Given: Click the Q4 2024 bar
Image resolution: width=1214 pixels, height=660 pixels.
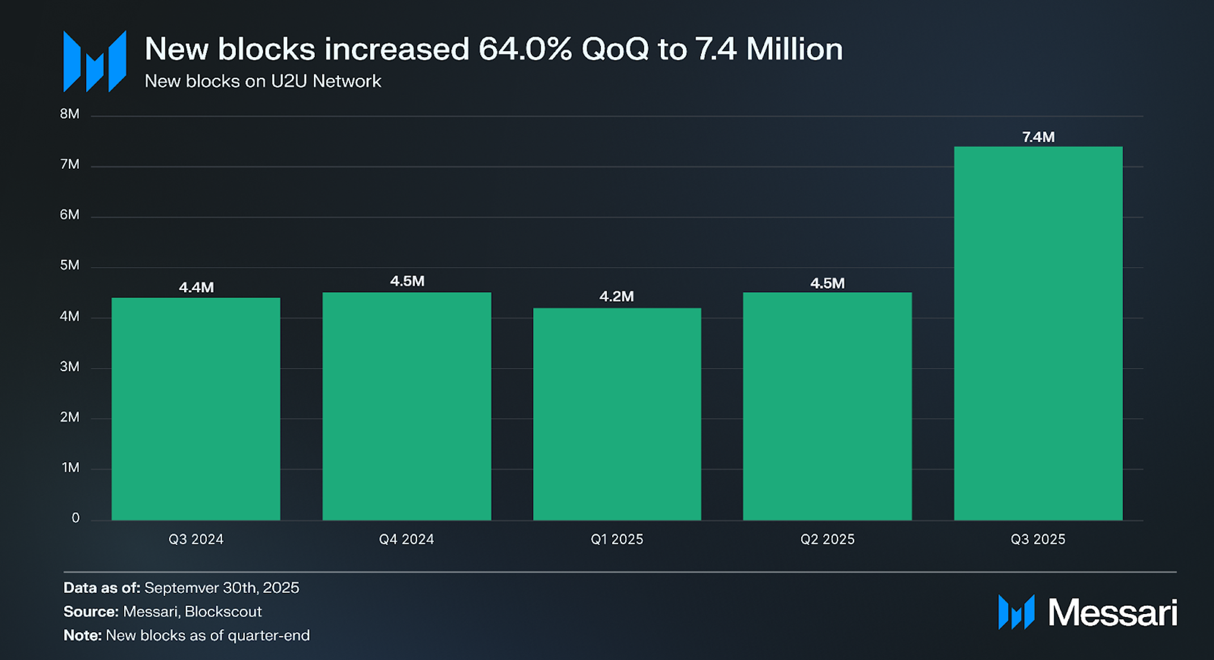Looking at the screenshot, I should (x=406, y=406).
